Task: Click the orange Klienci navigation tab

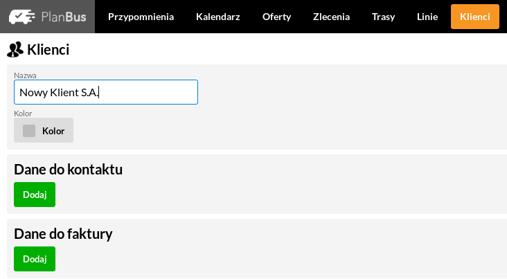Action: (x=475, y=17)
